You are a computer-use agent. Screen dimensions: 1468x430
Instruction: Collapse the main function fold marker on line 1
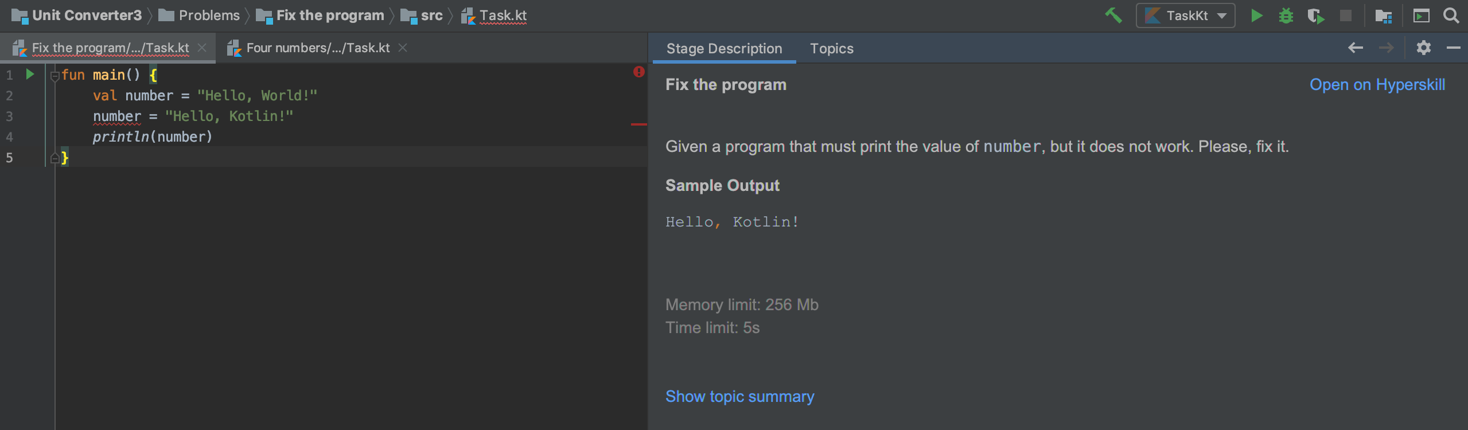(55, 76)
